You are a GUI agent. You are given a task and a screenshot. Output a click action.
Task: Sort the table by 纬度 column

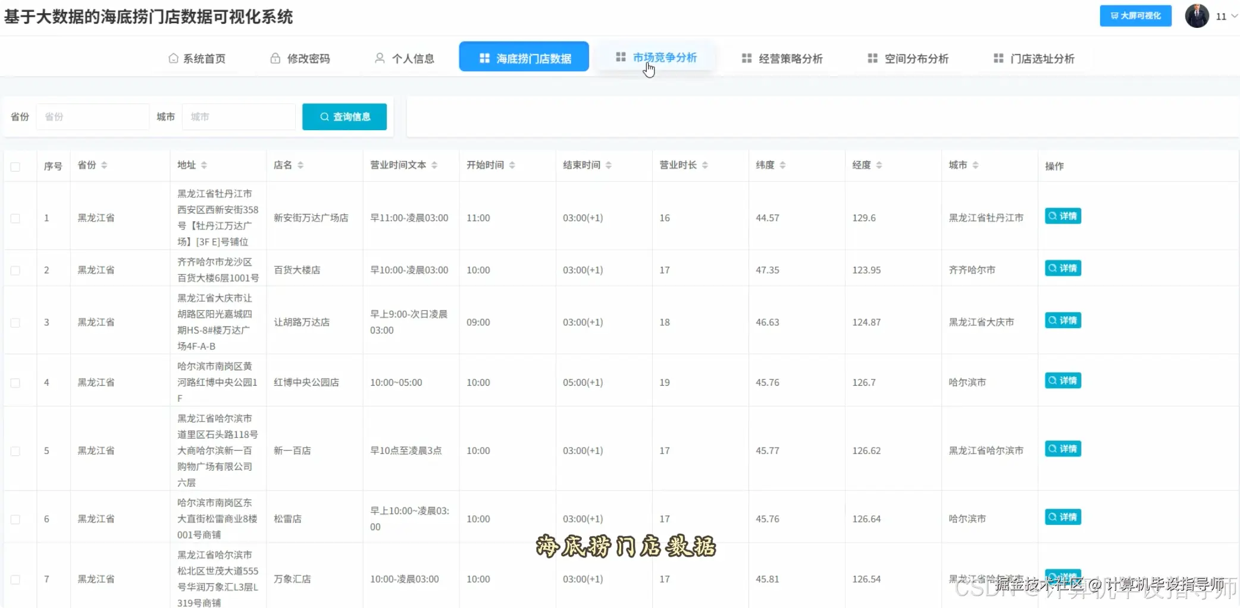(x=784, y=165)
